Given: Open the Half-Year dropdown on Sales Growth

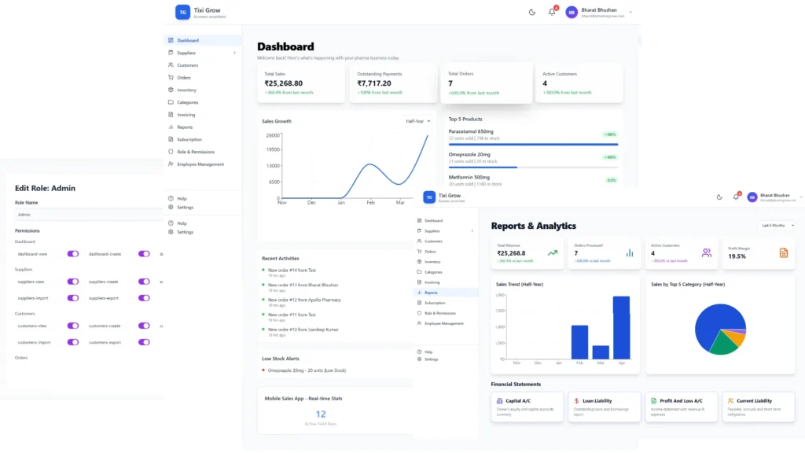Looking at the screenshot, I should click(417, 121).
